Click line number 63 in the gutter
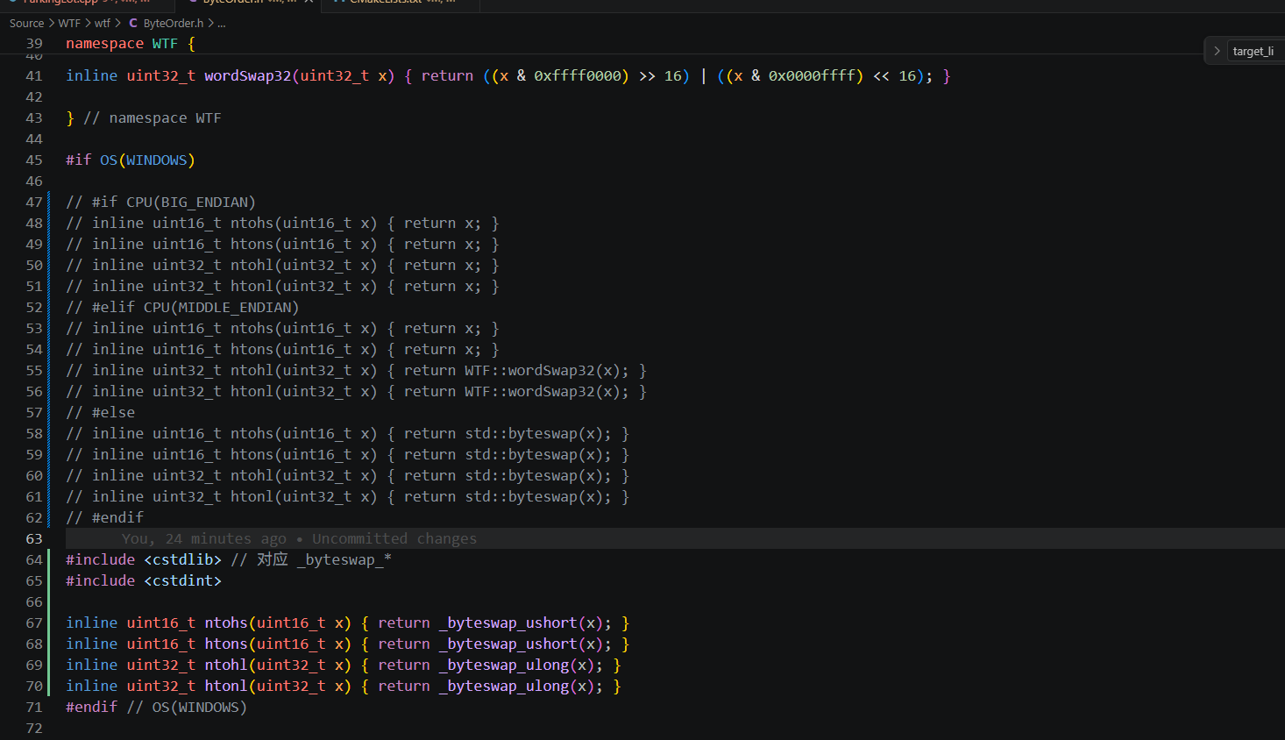Image resolution: width=1285 pixels, height=740 pixels. pos(34,539)
